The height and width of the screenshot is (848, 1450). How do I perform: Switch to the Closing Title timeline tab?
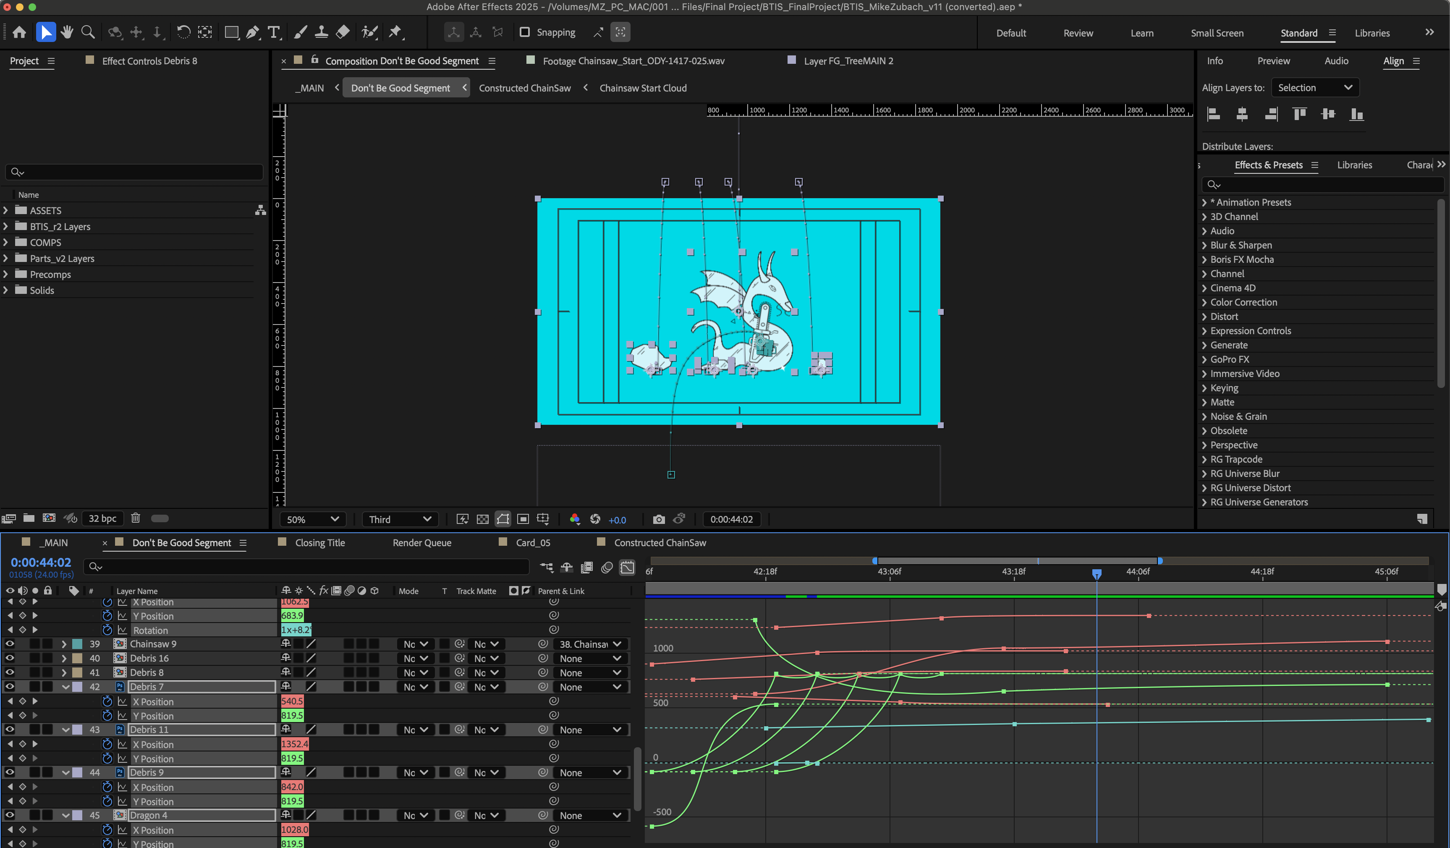click(319, 542)
